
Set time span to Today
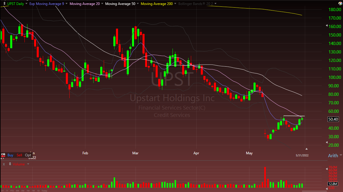tap(44, 191)
